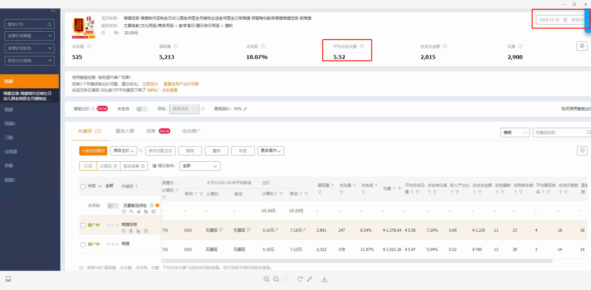Click the 添加关键词 button
This screenshot has height=290, width=591.
pyautogui.click(x=93, y=151)
